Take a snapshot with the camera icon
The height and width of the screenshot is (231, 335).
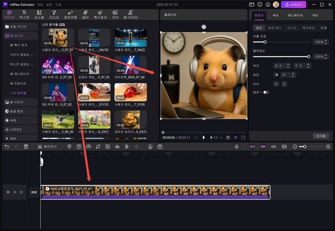228,138
